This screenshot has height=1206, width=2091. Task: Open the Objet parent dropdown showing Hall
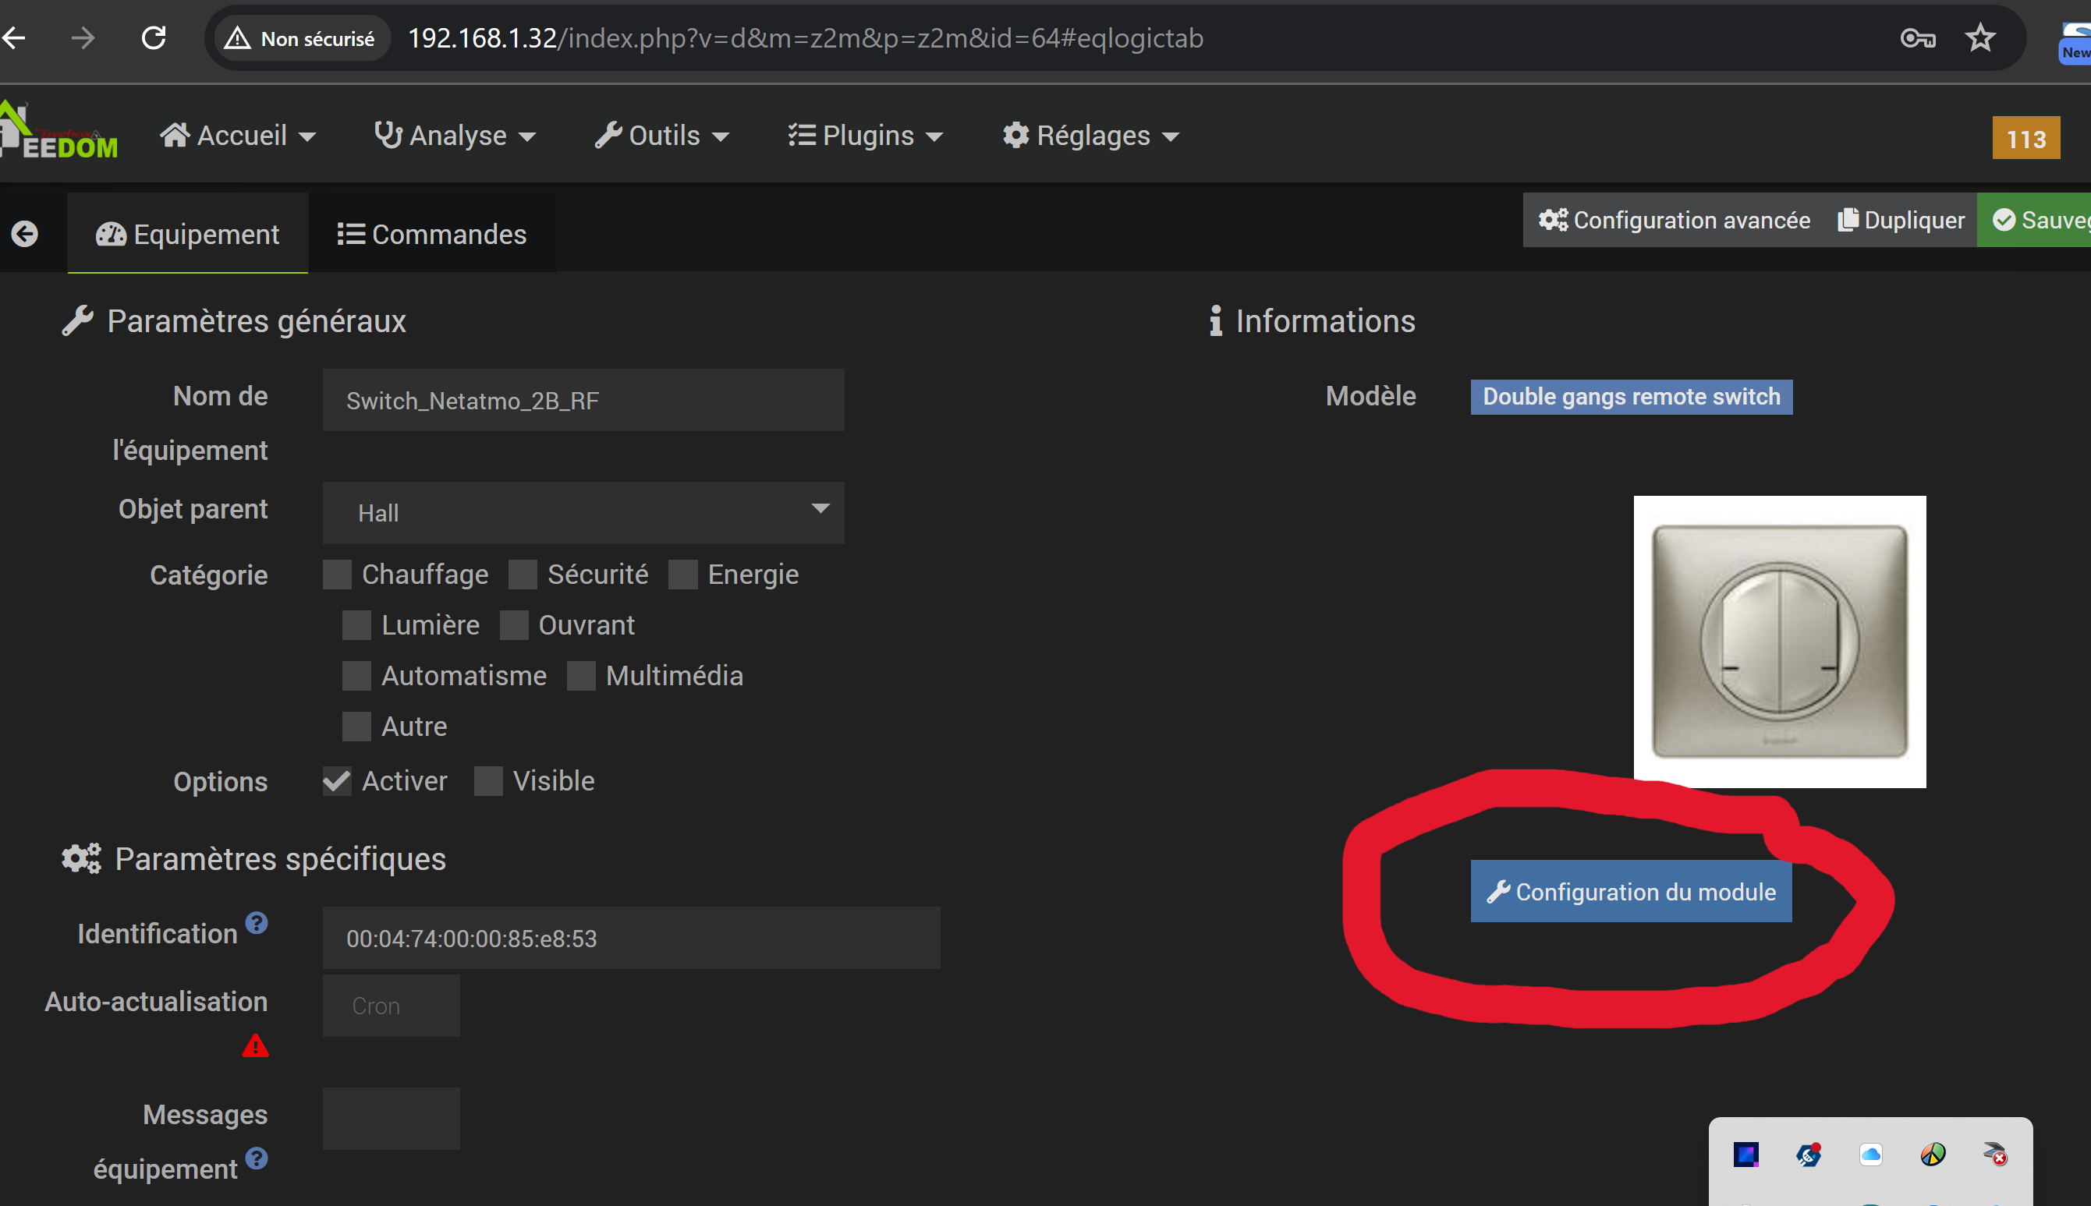click(x=583, y=513)
